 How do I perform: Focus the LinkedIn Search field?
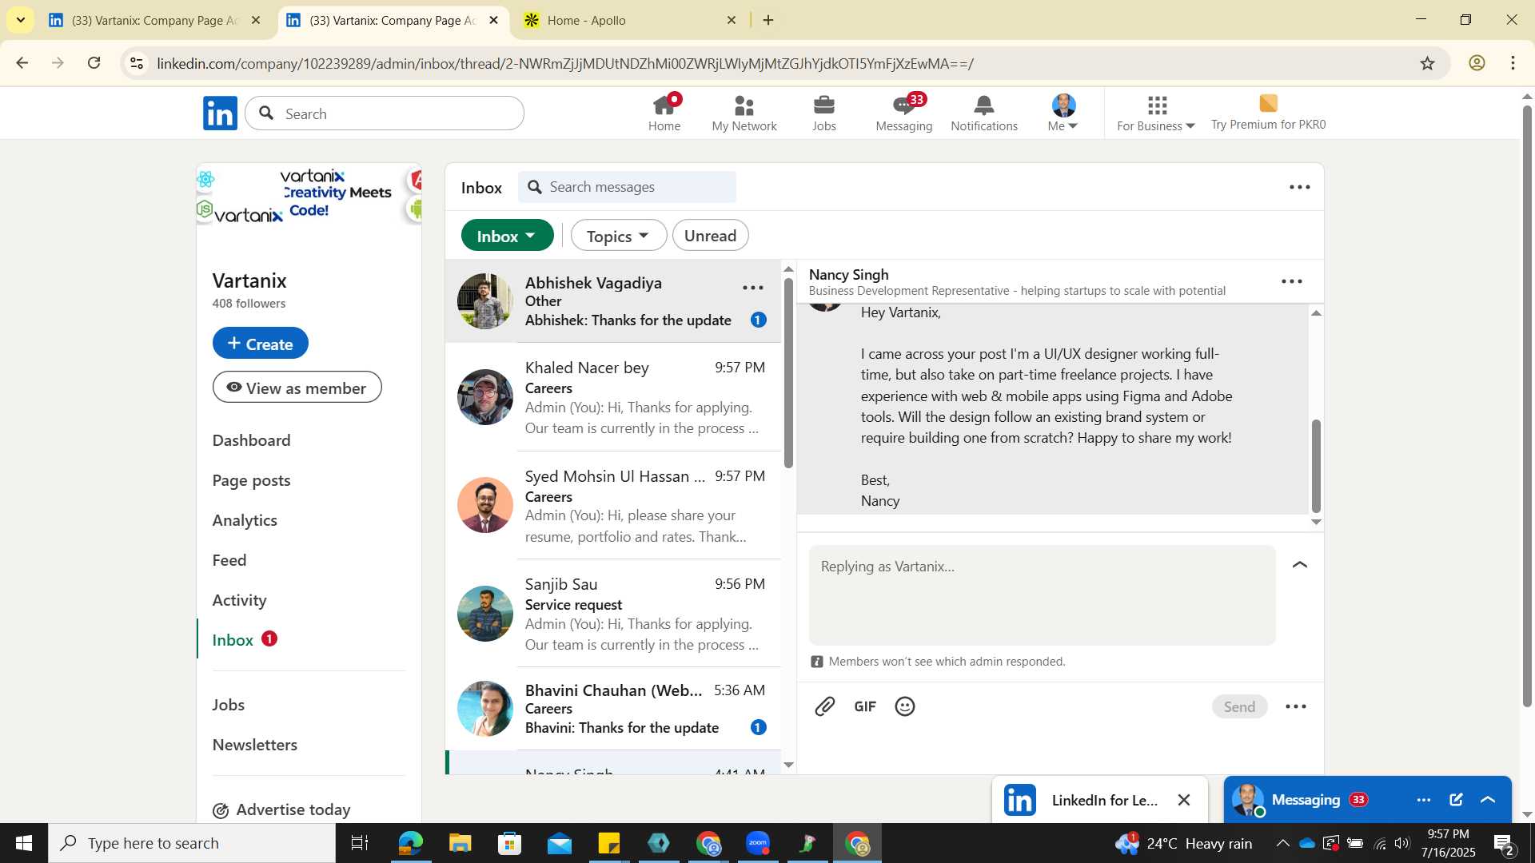(x=385, y=113)
